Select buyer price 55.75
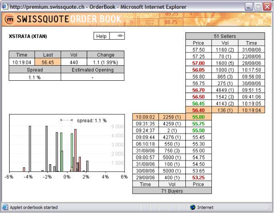The image size is (274, 213). [199, 124]
